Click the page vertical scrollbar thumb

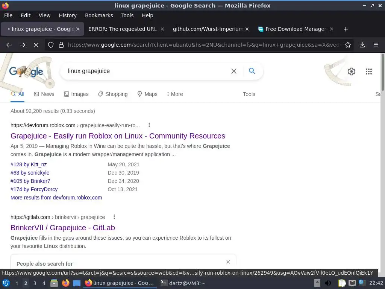coord(382,72)
